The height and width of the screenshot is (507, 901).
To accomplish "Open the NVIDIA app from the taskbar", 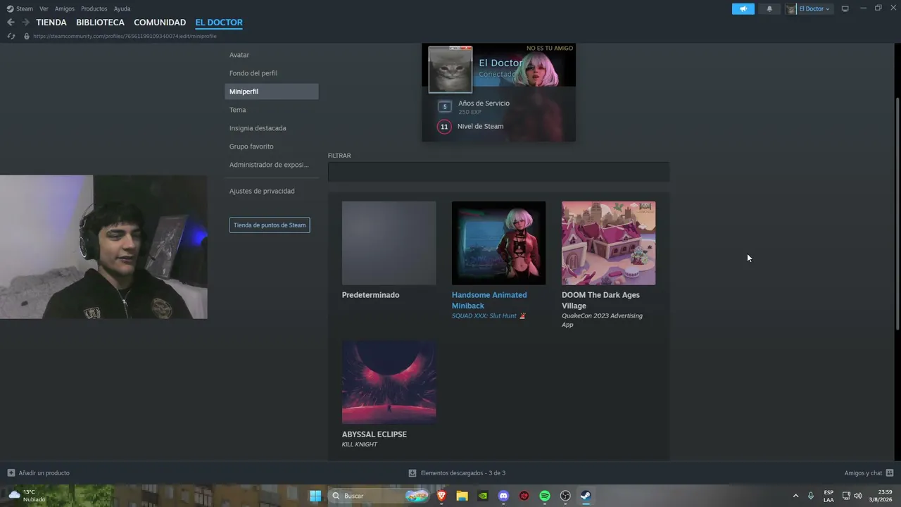I will (482, 496).
